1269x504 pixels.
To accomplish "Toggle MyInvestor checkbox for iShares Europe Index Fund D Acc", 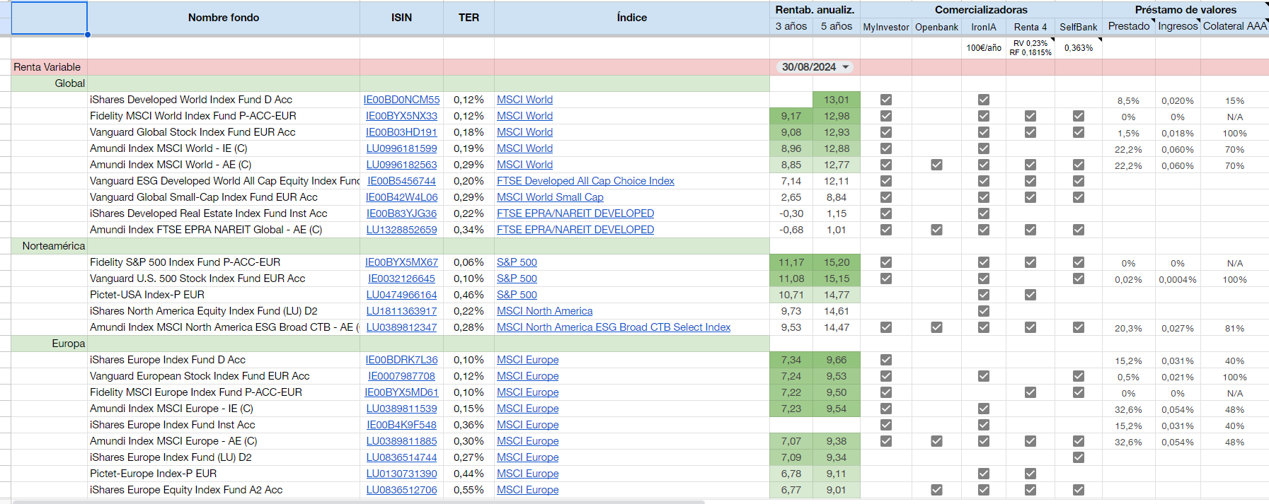I will click(x=886, y=360).
